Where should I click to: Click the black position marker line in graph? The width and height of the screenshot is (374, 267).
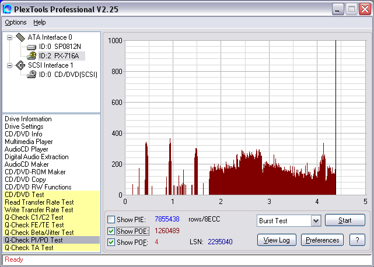click(x=336, y=118)
